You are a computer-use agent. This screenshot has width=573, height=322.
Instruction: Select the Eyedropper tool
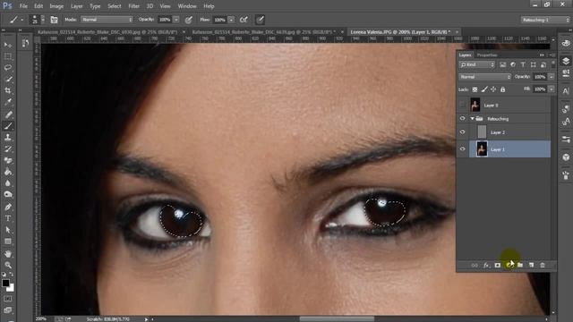pos(8,102)
